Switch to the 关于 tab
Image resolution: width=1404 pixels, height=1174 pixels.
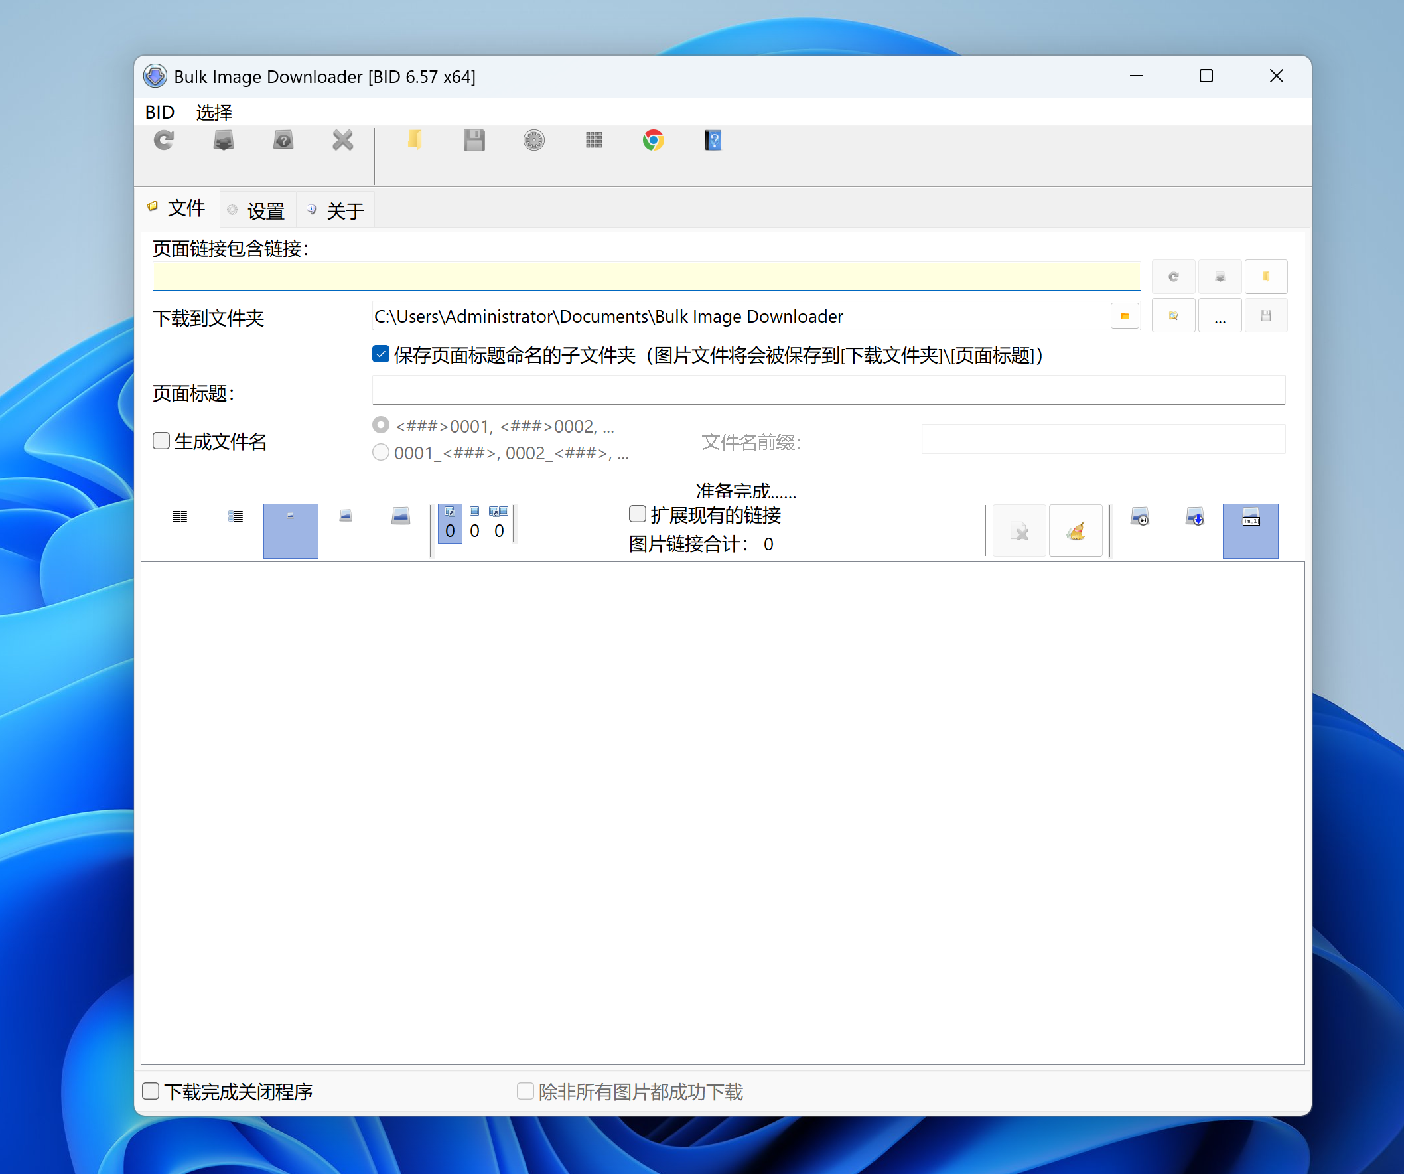(336, 211)
